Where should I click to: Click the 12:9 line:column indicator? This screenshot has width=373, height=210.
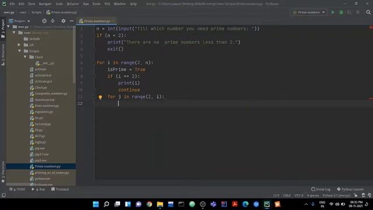(276, 195)
